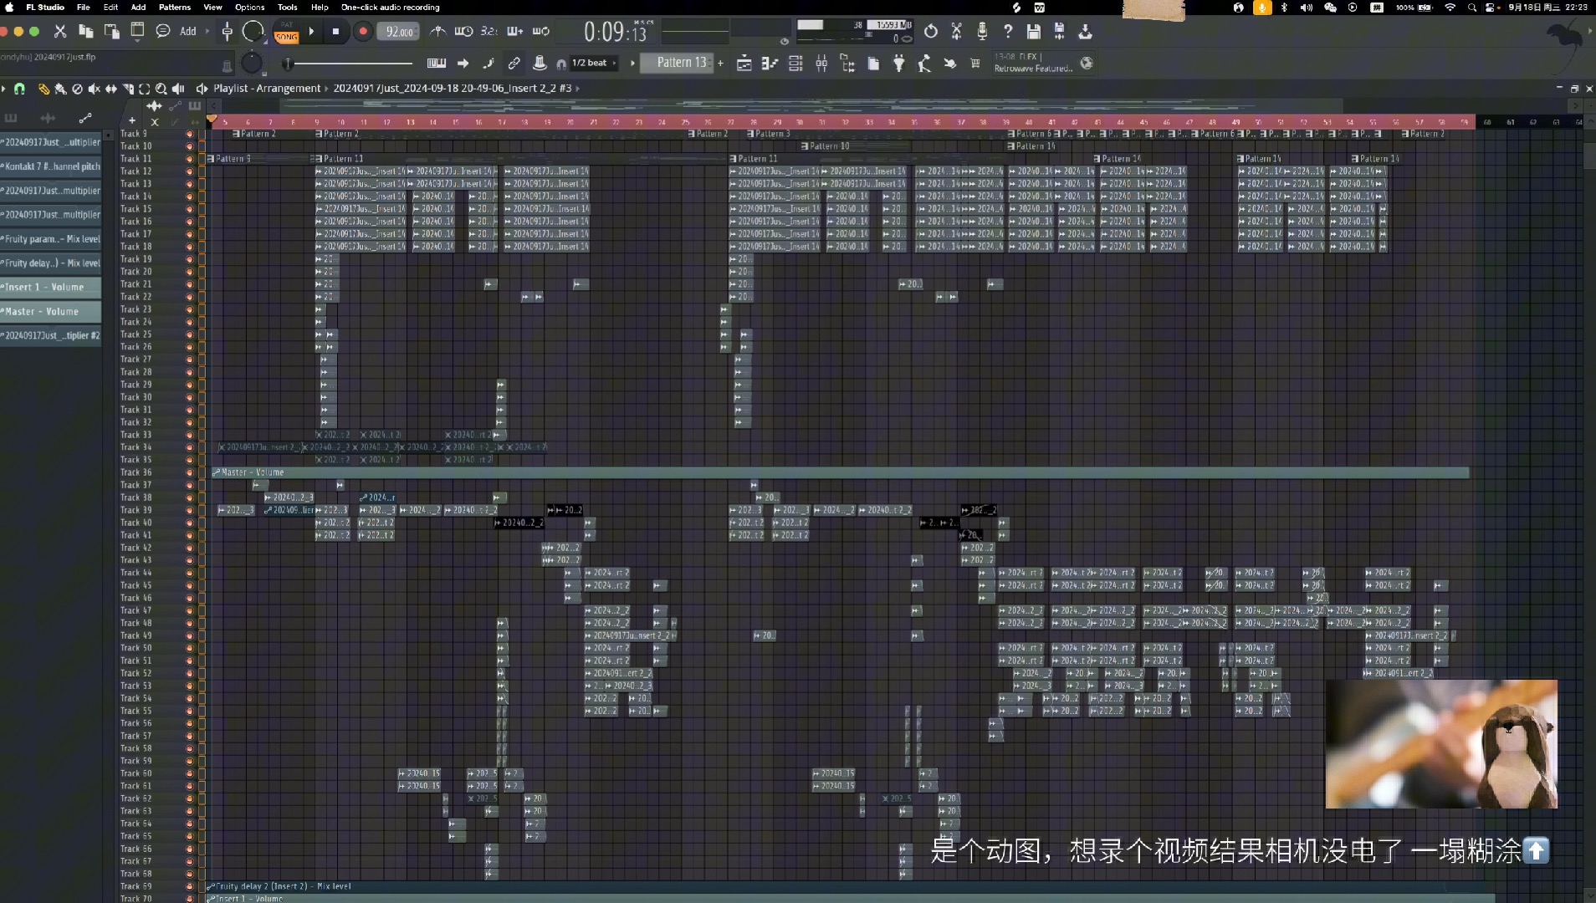
Task: Open macOS Spotlight search icon
Action: pyautogui.click(x=1471, y=8)
